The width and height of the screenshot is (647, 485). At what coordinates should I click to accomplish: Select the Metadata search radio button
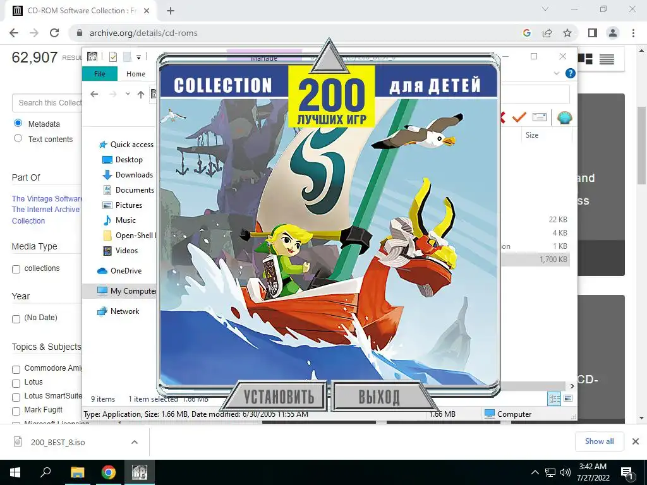(x=18, y=123)
